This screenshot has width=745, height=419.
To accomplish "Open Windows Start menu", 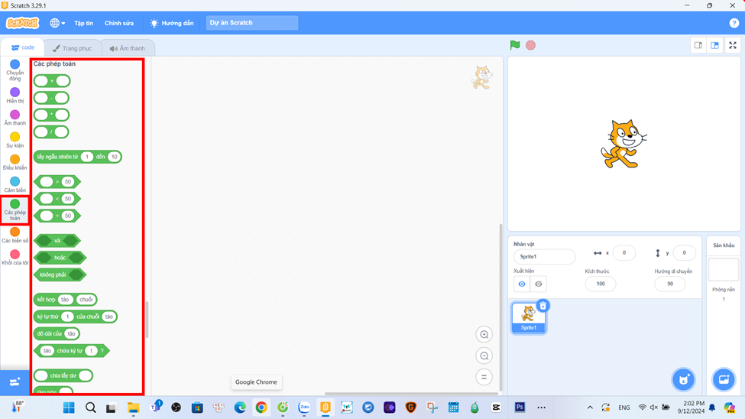I will coord(69,408).
